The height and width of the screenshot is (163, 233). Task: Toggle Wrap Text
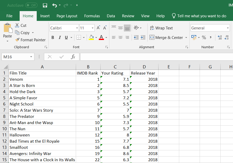pyautogui.click(x=161, y=28)
